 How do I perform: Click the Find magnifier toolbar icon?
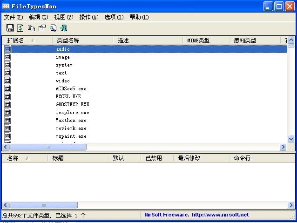tap(53, 28)
